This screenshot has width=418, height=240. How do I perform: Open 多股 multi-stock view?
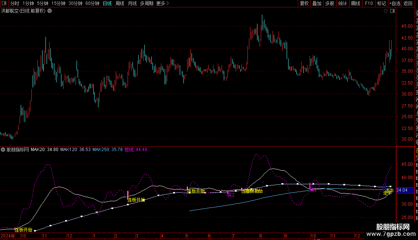330,3
